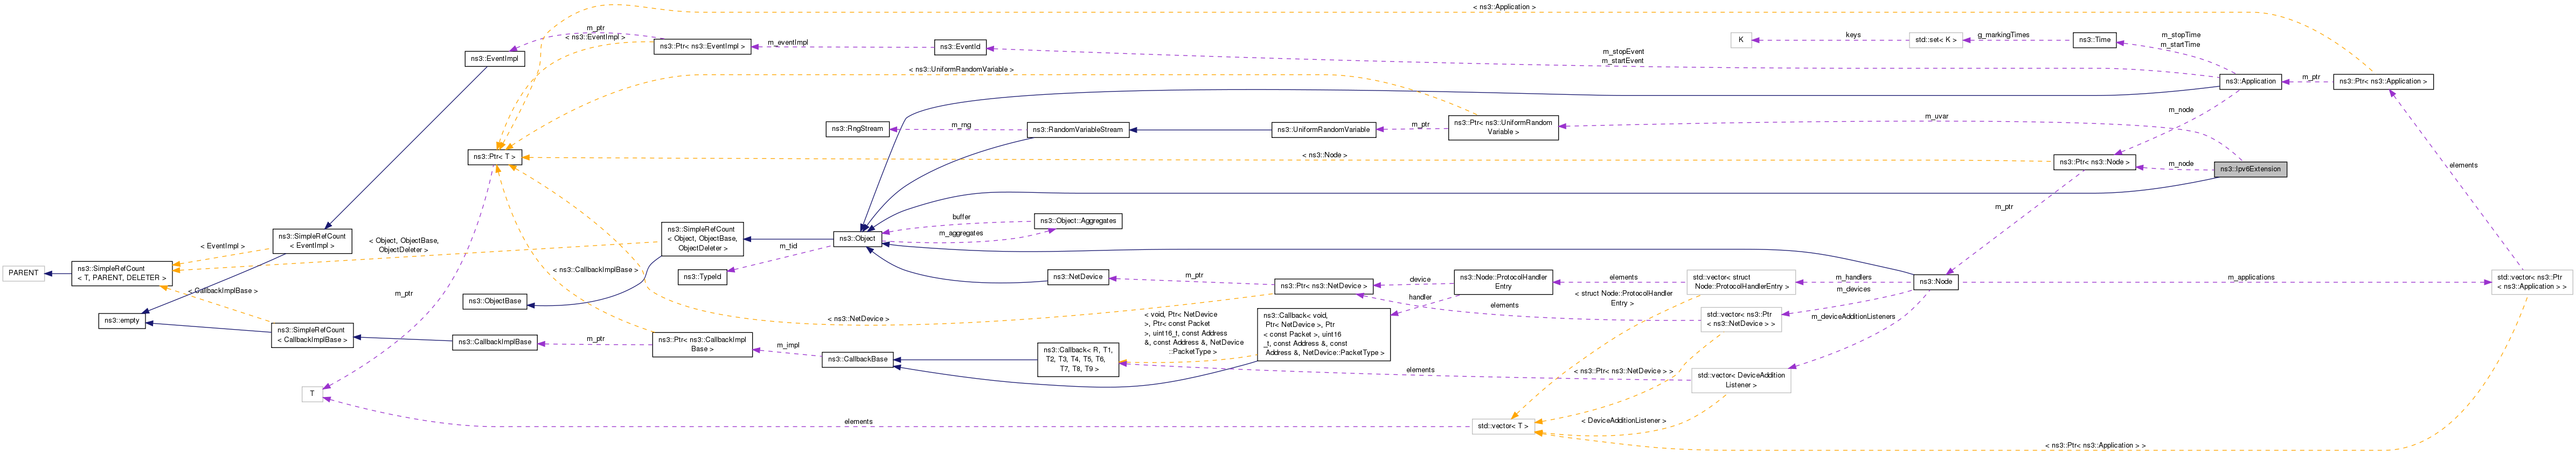Click the ns3::TypeId node
This screenshot has width=2576, height=453.
pos(702,277)
